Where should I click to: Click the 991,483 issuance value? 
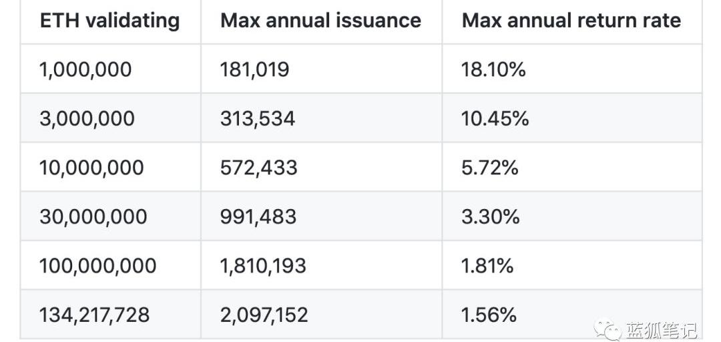[258, 216]
